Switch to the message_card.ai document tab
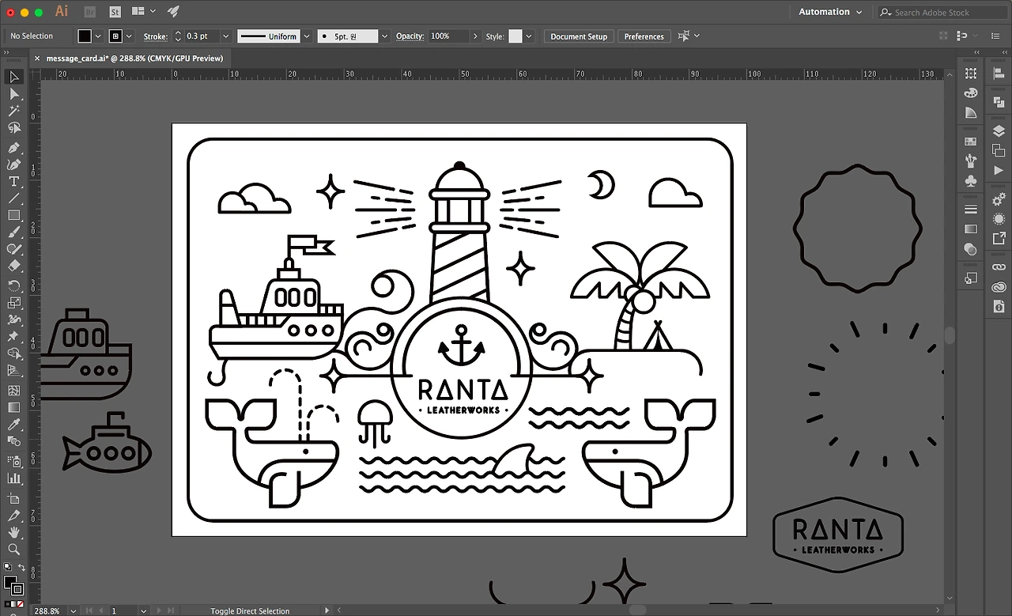Image resolution: width=1012 pixels, height=616 pixels. point(134,59)
